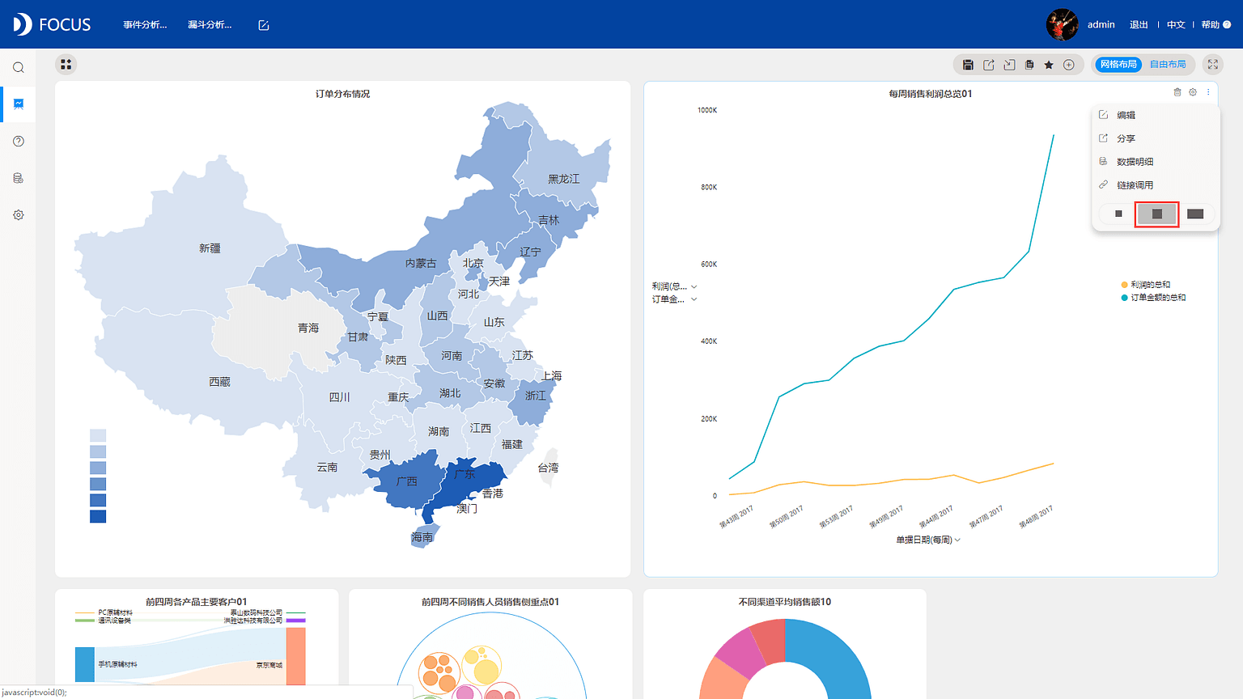Click the edit pencil icon beside tabs

[264, 25]
